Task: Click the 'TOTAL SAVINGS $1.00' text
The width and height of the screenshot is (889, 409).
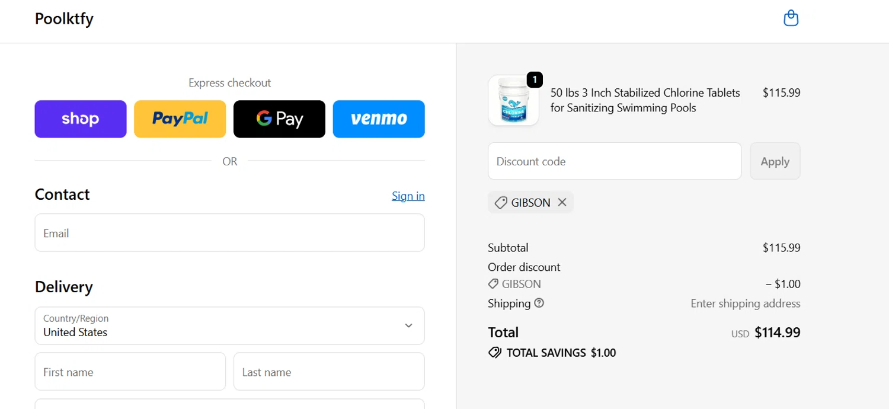Action: coord(561,353)
